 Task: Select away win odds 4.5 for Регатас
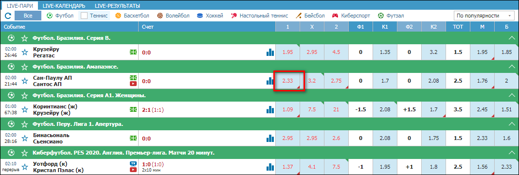pos(336,52)
